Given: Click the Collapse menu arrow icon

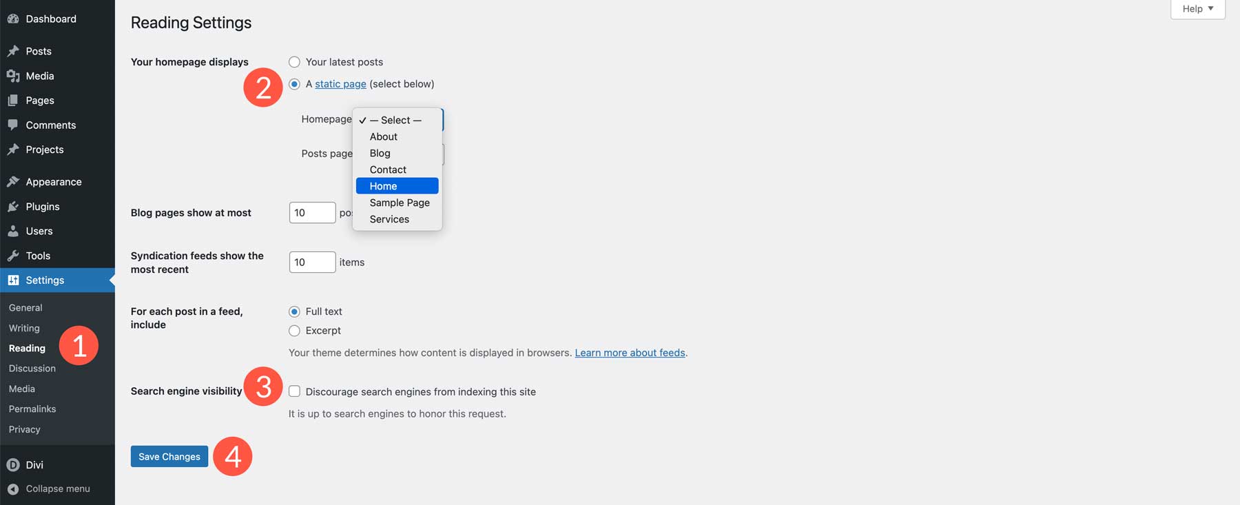Looking at the screenshot, I should [13, 489].
